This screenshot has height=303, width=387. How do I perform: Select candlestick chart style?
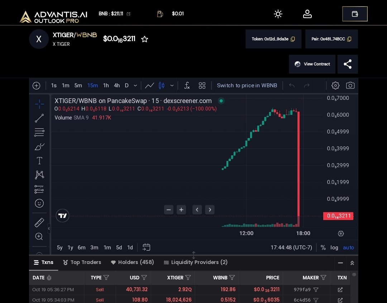162,85
